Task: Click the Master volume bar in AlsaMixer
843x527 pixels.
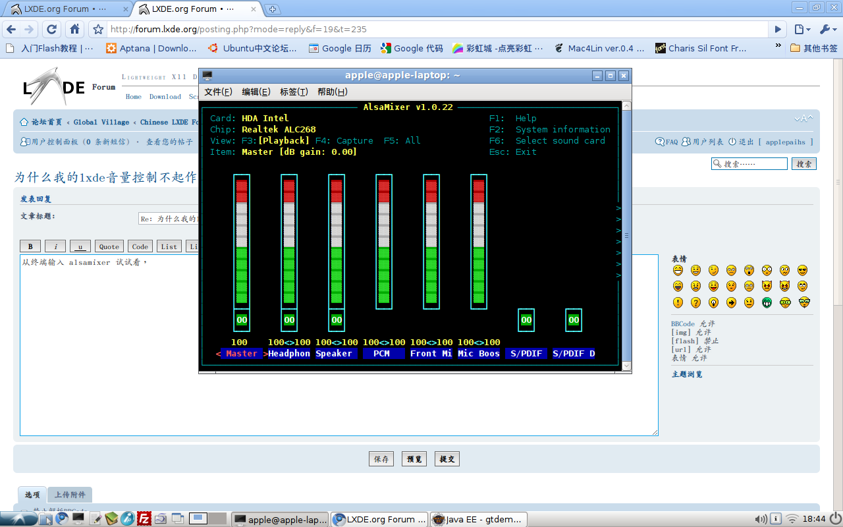Action: 242,242
